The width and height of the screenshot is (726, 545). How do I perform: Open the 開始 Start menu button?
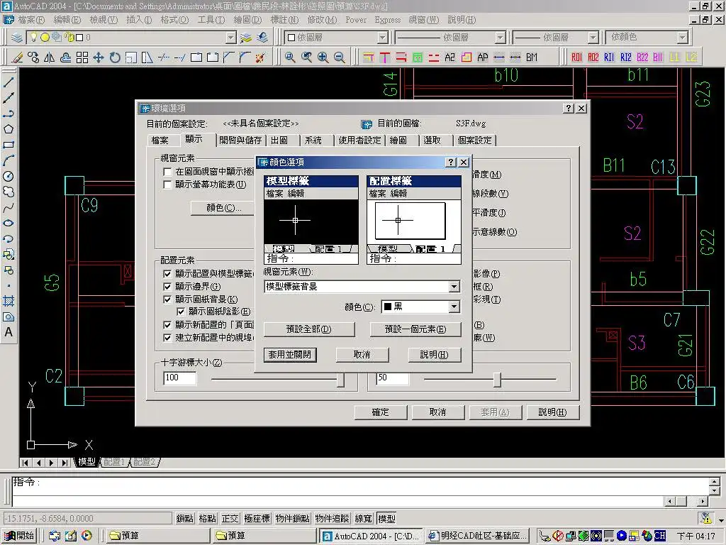click(x=19, y=536)
